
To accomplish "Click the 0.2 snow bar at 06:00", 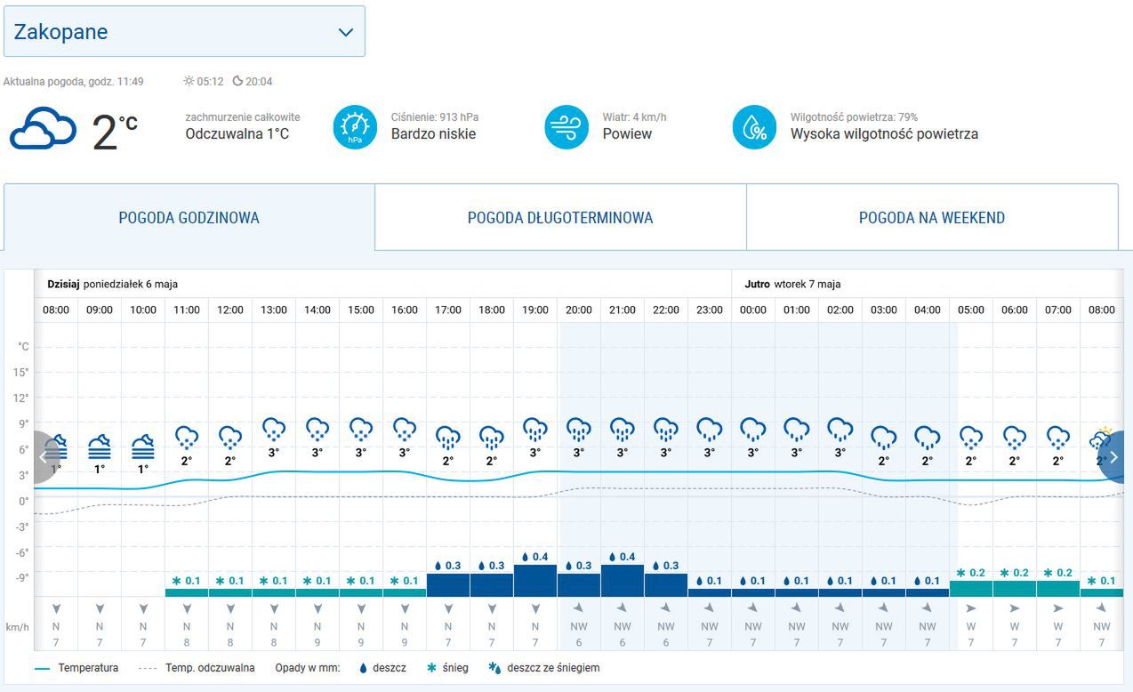I will (x=1015, y=588).
